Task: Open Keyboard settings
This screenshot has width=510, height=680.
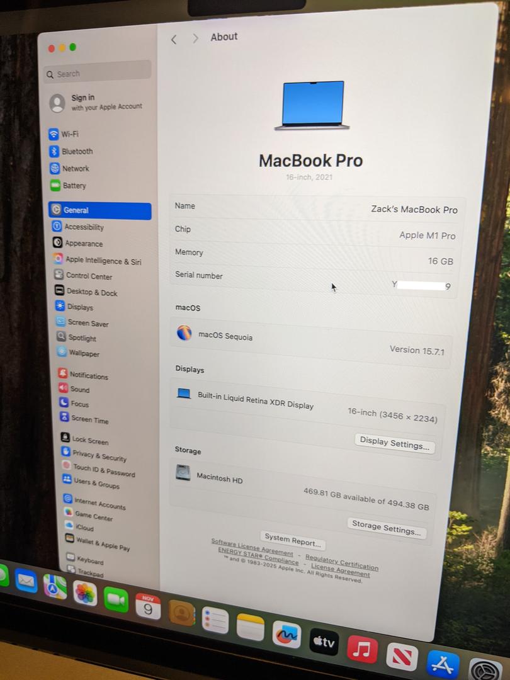Action: (85, 560)
